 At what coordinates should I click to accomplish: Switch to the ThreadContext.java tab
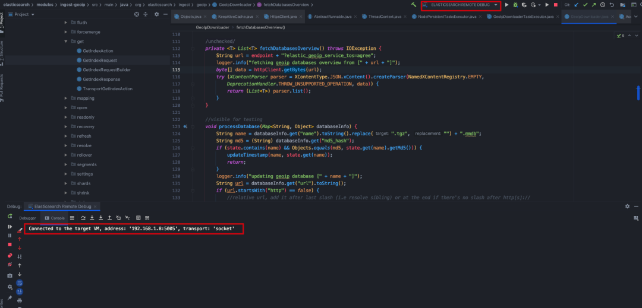pyautogui.click(x=383, y=17)
